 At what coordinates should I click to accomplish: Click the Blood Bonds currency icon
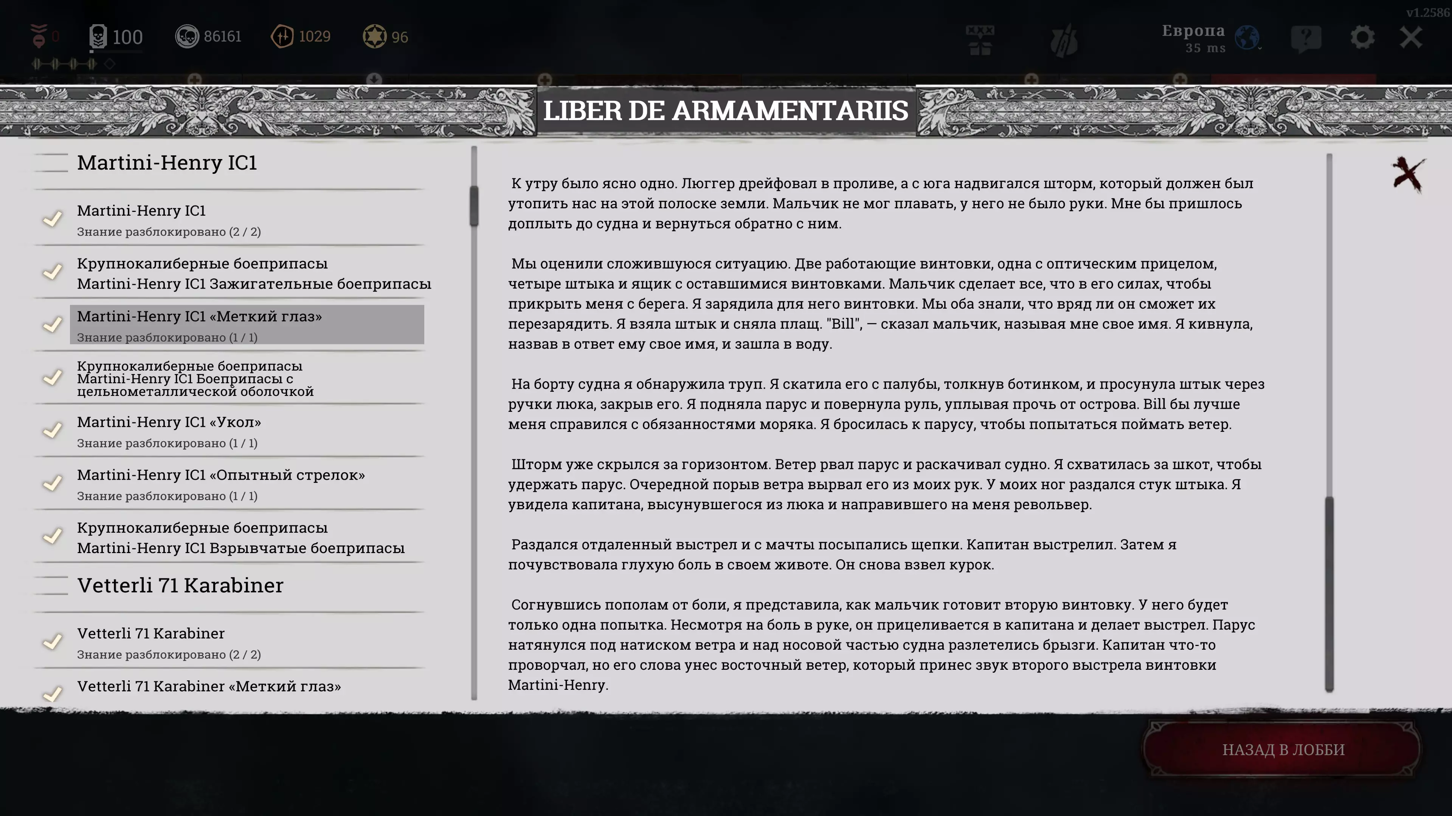(282, 37)
